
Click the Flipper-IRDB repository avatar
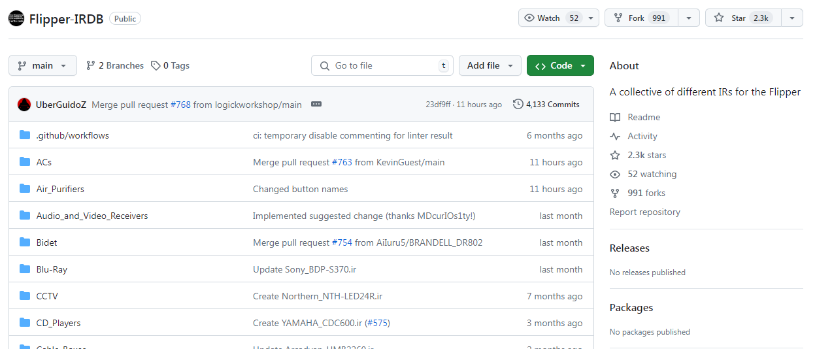pos(16,18)
